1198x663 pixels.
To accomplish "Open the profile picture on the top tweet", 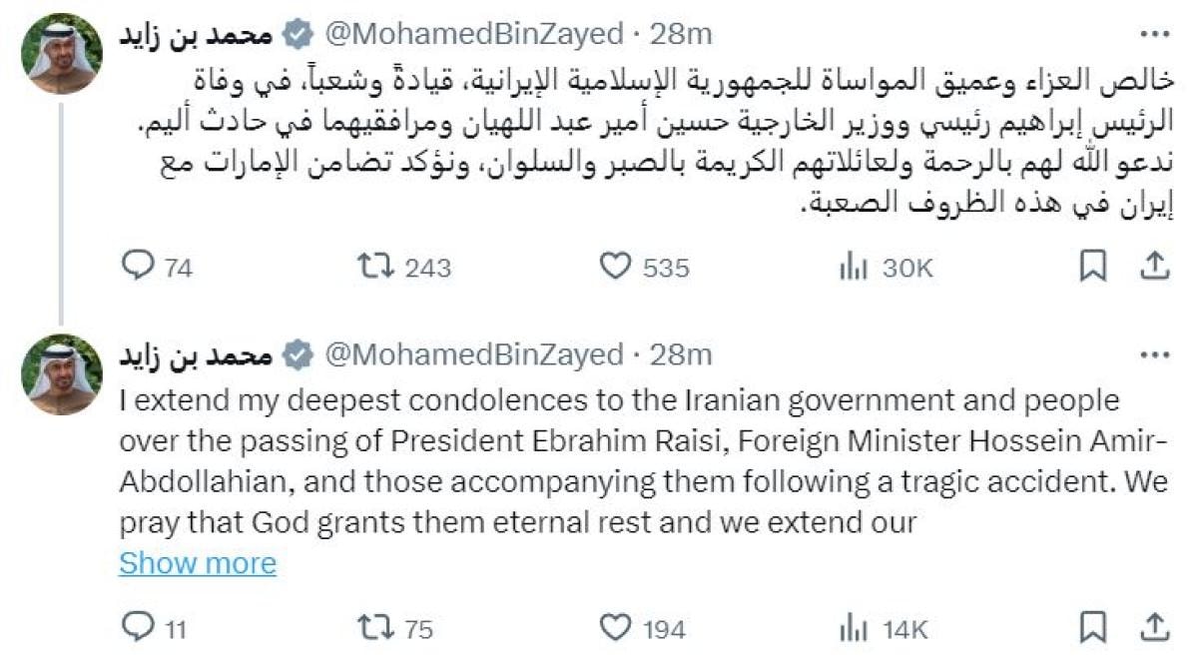I will click(62, 55).
